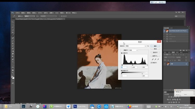The width and height of the screenshot is (195, 109).
Task: Select the Dodge tool
Action: 13,57
